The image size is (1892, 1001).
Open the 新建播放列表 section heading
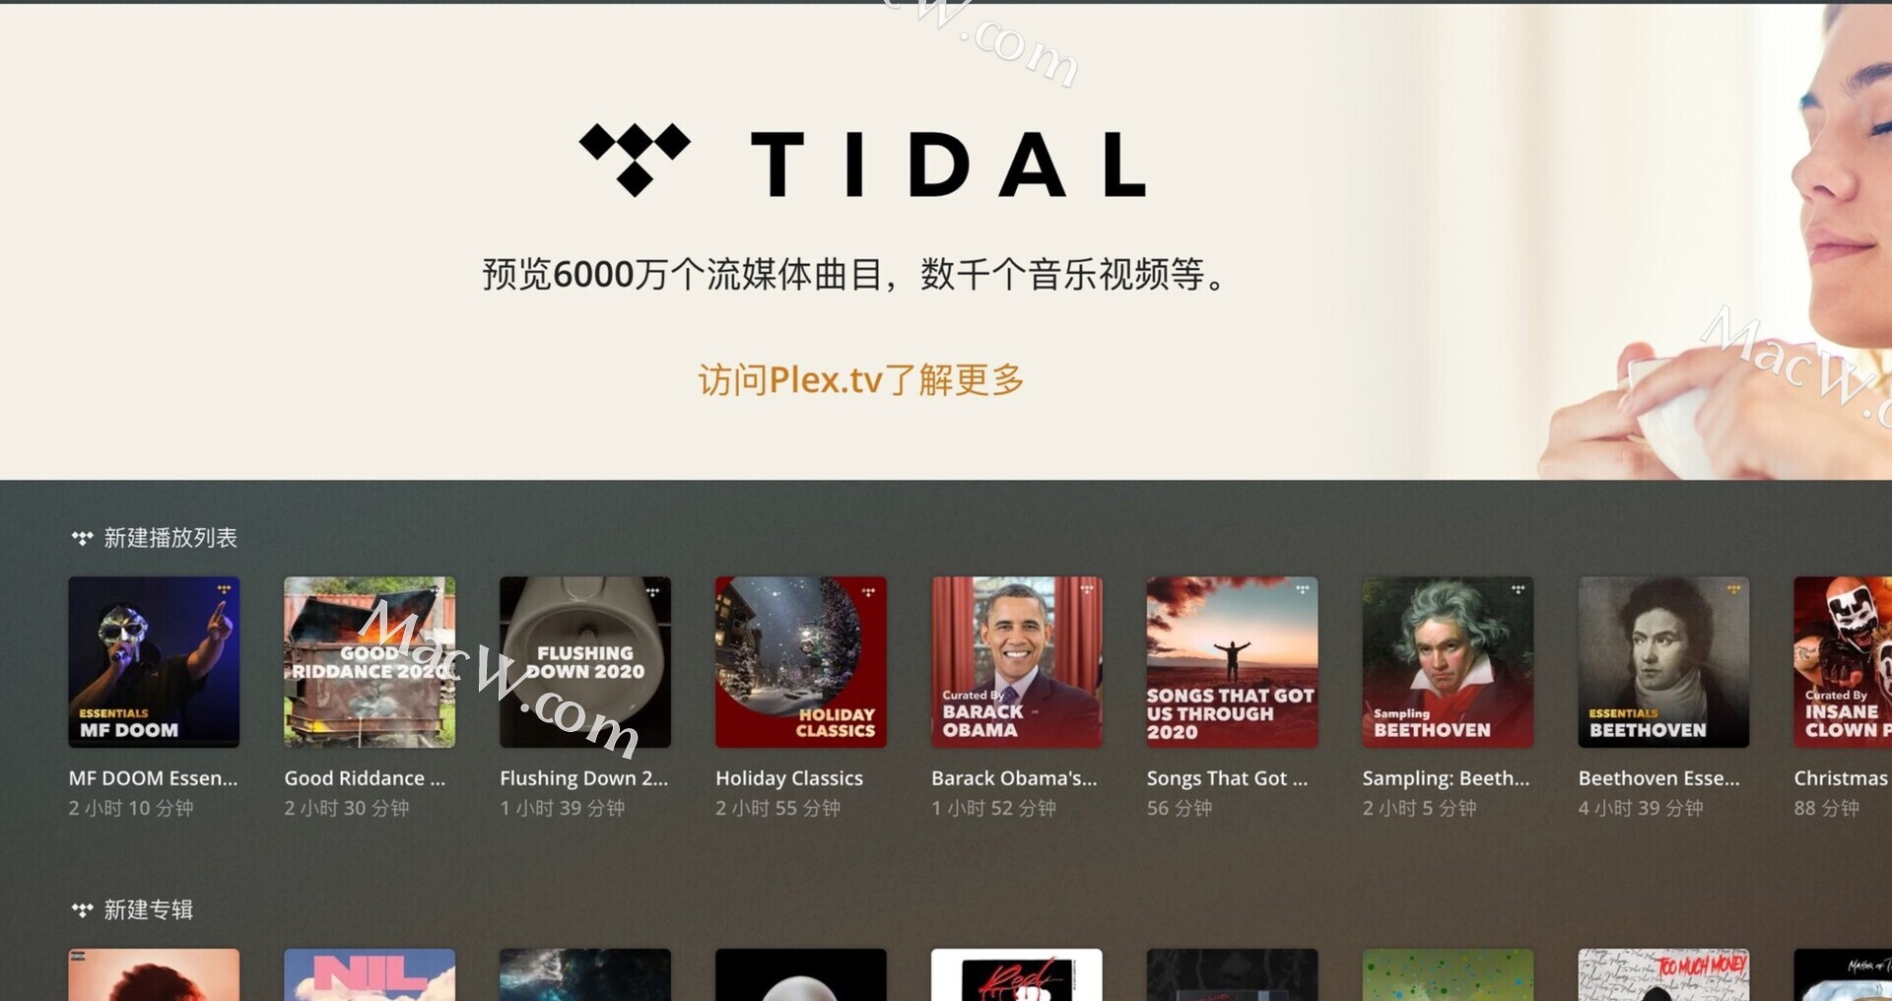point(170,538)
